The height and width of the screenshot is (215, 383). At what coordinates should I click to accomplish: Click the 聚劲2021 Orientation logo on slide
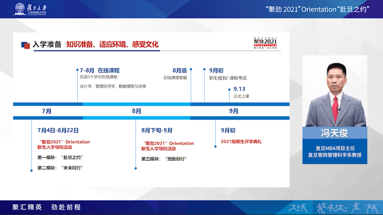pyautogui.click(x=265, y=43)
